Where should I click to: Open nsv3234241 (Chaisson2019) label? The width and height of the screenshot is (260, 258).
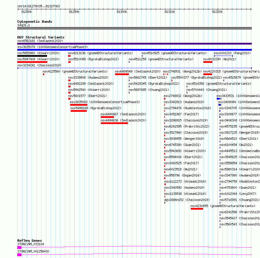pyautogui.click(x=39, y=65)
